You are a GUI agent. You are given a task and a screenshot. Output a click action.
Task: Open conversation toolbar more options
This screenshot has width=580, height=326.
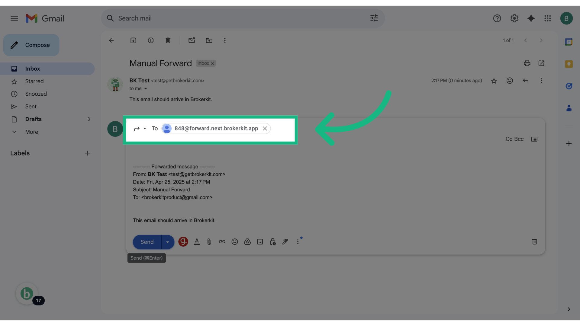point(225,40)
